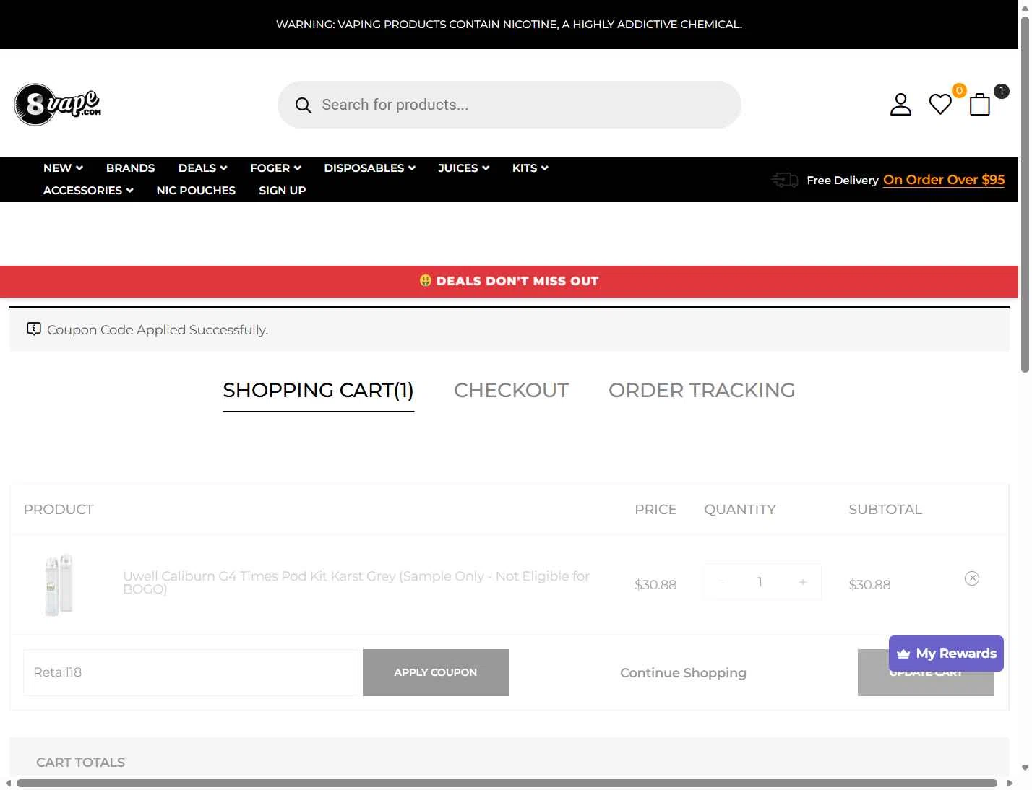Follow the Continue Shopping link

pos(683,672)
